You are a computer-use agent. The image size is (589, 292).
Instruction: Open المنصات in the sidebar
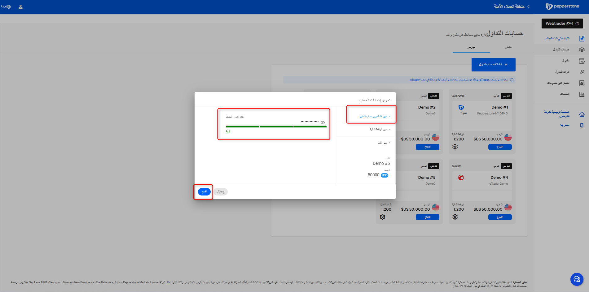click(565, 94)
